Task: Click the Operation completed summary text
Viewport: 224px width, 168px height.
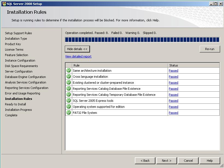Action: click(x=111, y=33)
